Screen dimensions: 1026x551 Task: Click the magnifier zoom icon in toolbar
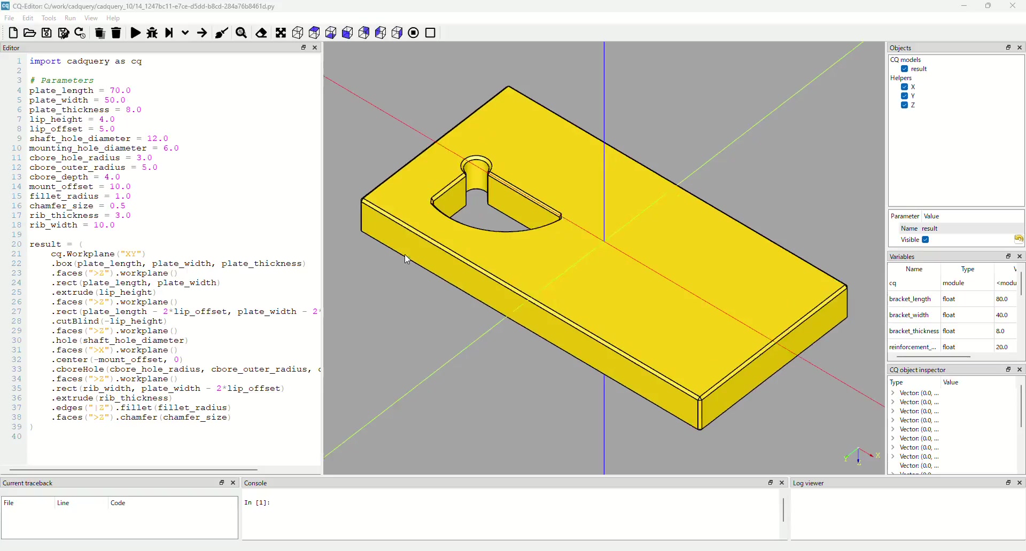[x=242, y=33]
